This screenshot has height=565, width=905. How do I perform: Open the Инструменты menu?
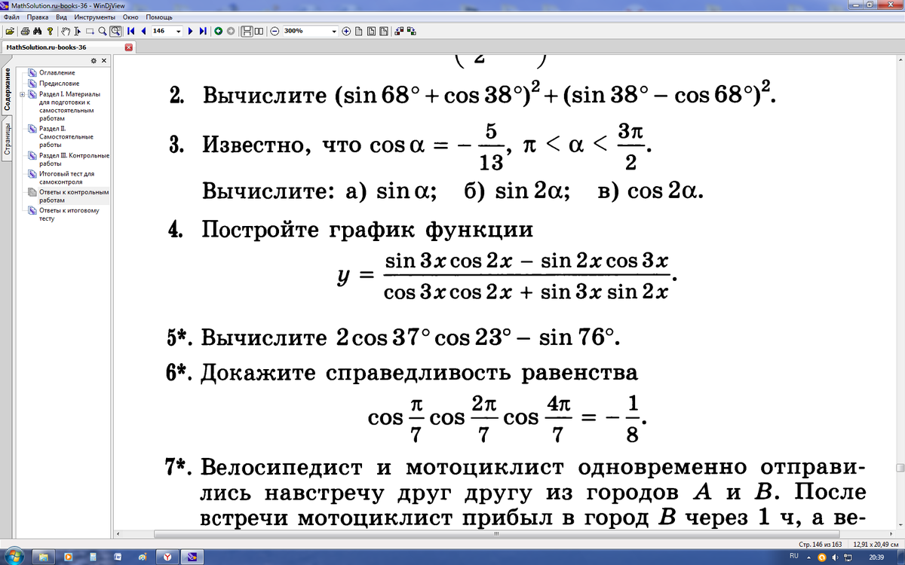(x=94, y=17)
